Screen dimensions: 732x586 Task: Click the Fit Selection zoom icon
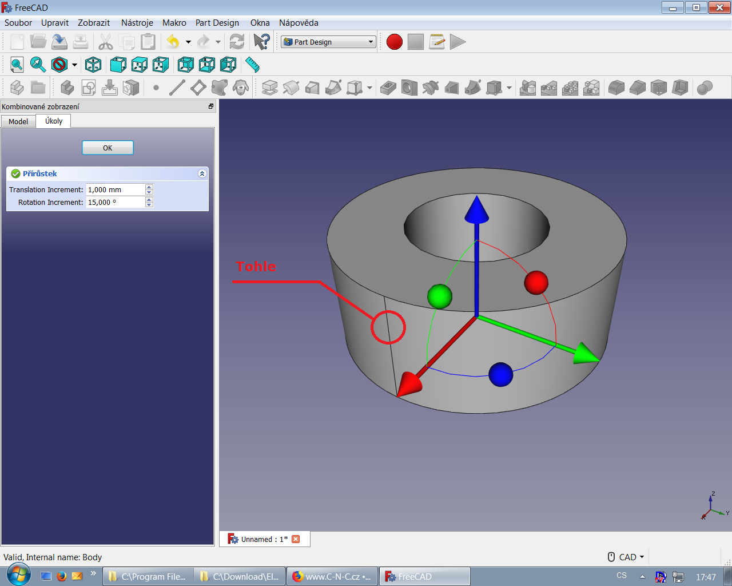tap(38, 65)
